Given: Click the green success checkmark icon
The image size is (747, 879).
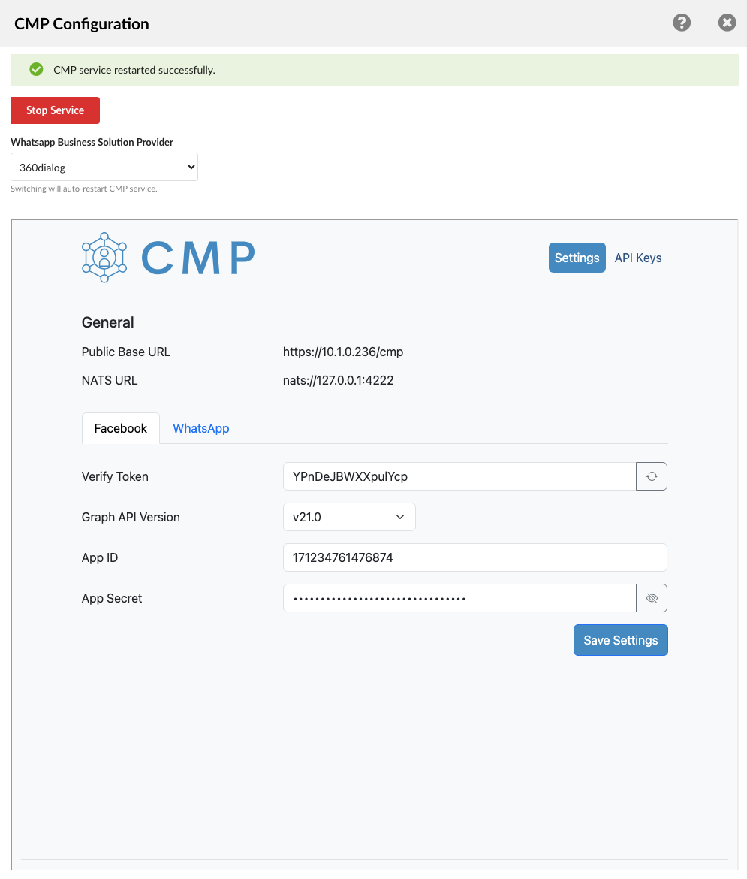Looking at the screenshot, I should (36, 70).
